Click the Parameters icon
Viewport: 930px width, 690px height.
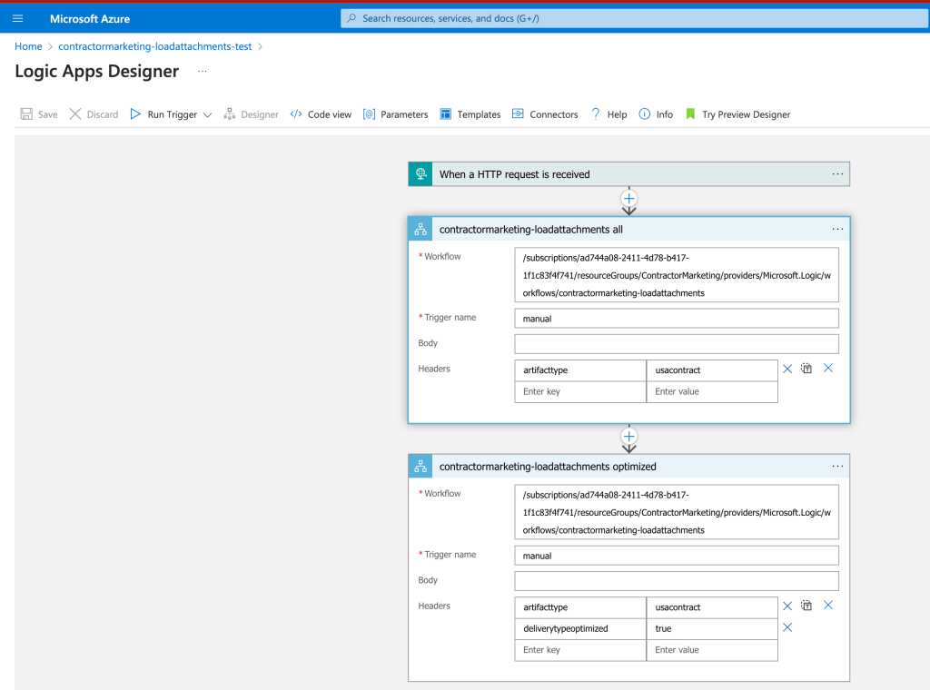pyautogui.click(x=369, y=113)
